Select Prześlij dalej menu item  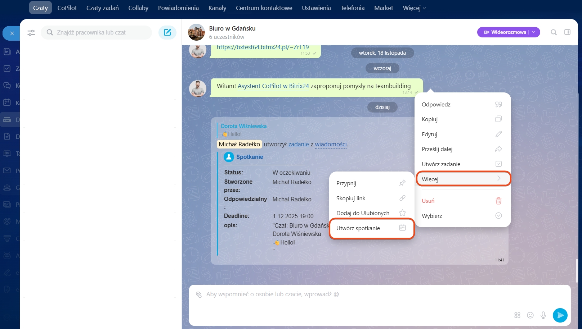[x=462, y=149]
